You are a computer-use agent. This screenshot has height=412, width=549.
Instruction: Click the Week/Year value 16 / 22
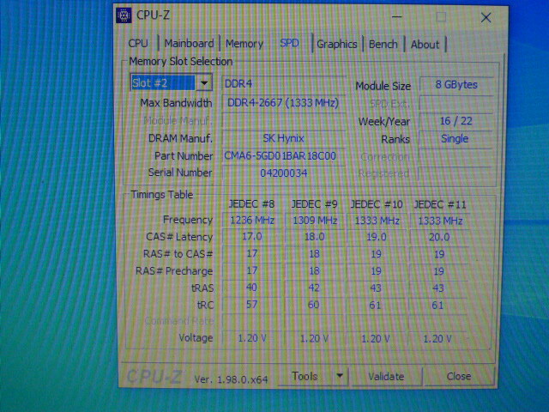pos(456,121)
